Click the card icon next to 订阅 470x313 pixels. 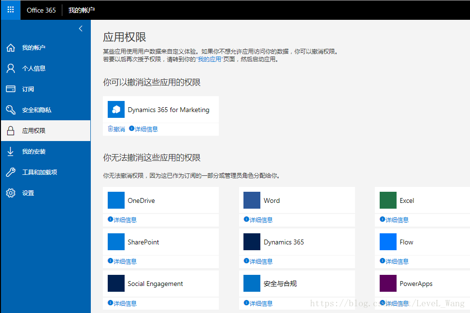(x=11, y=89)
